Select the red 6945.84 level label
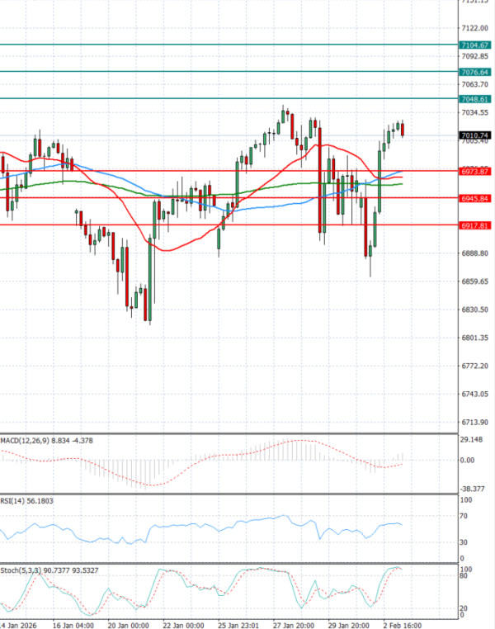The height and width of the screenshot is (629, 495). [x=477, y=198]
